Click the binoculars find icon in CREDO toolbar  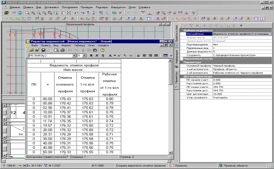tap(114, 13)
